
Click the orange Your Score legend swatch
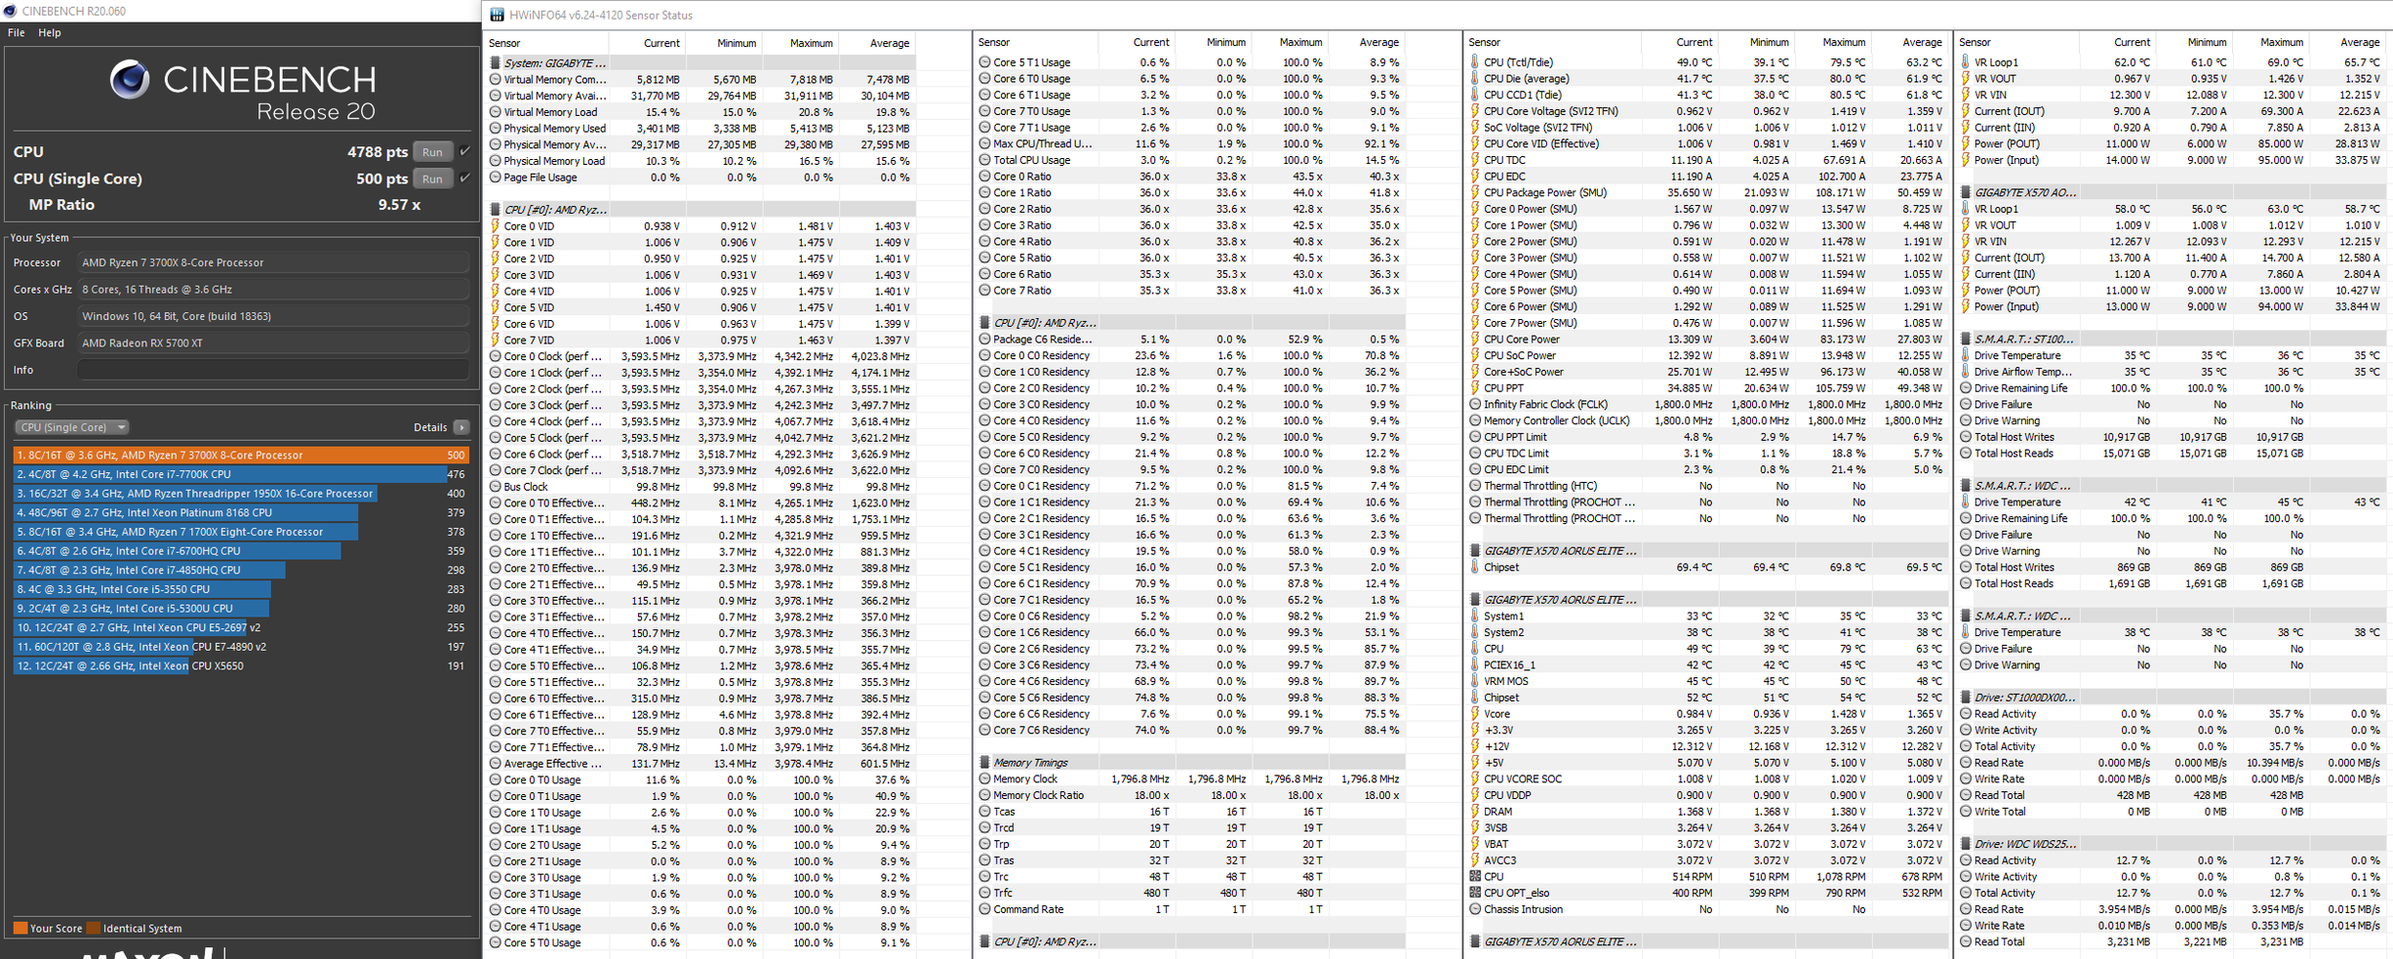pos(20,929)
